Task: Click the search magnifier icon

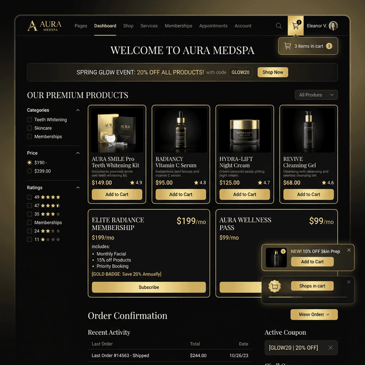Action: 279,26
